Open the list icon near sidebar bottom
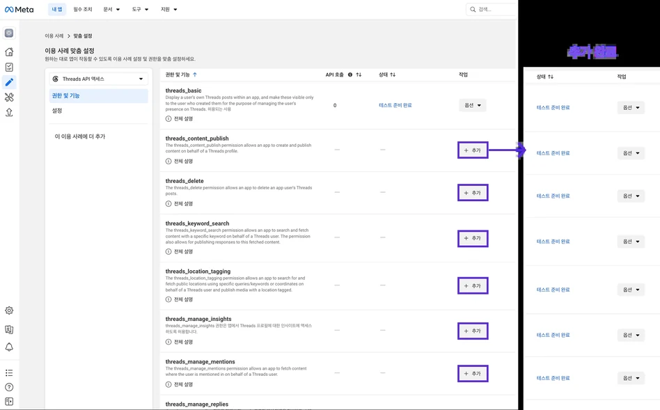The height and width of the screenshot is (410, 660). (9, 373)
